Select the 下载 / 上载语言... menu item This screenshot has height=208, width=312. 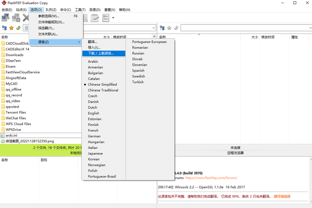(x=101, y=53)
